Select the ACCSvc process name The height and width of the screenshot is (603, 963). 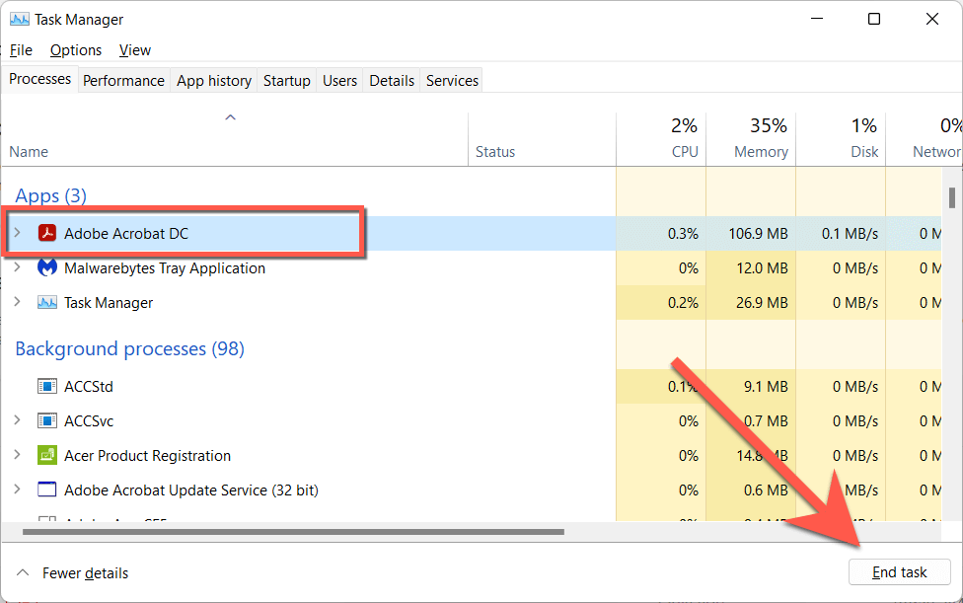click(89, 420)
